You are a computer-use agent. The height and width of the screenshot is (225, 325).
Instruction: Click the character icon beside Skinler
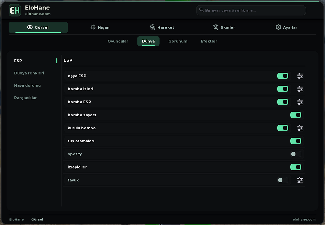pyautogui.click(x=216, y=27)
